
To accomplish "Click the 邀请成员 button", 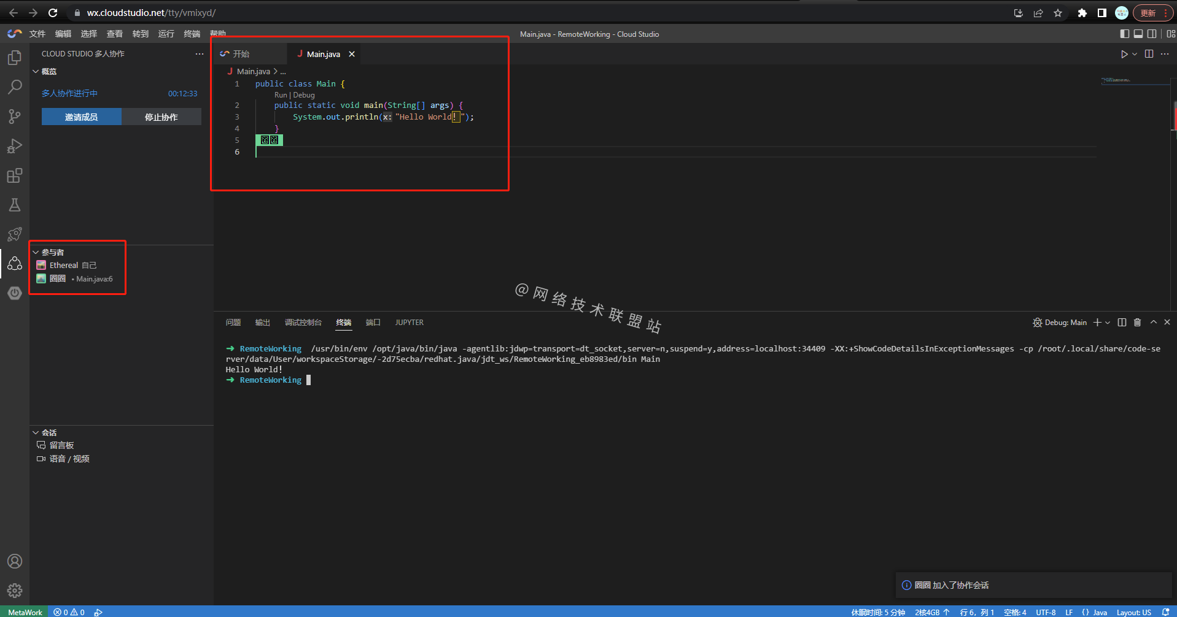I will 82,117.
